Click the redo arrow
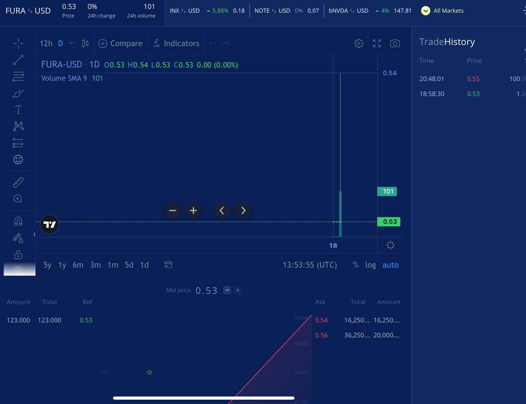Image resolution: width=526 pixels, height=404 pixels. 225,43
